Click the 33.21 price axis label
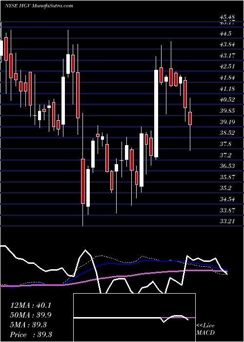The image size is (244, 342). click(227, 221)
